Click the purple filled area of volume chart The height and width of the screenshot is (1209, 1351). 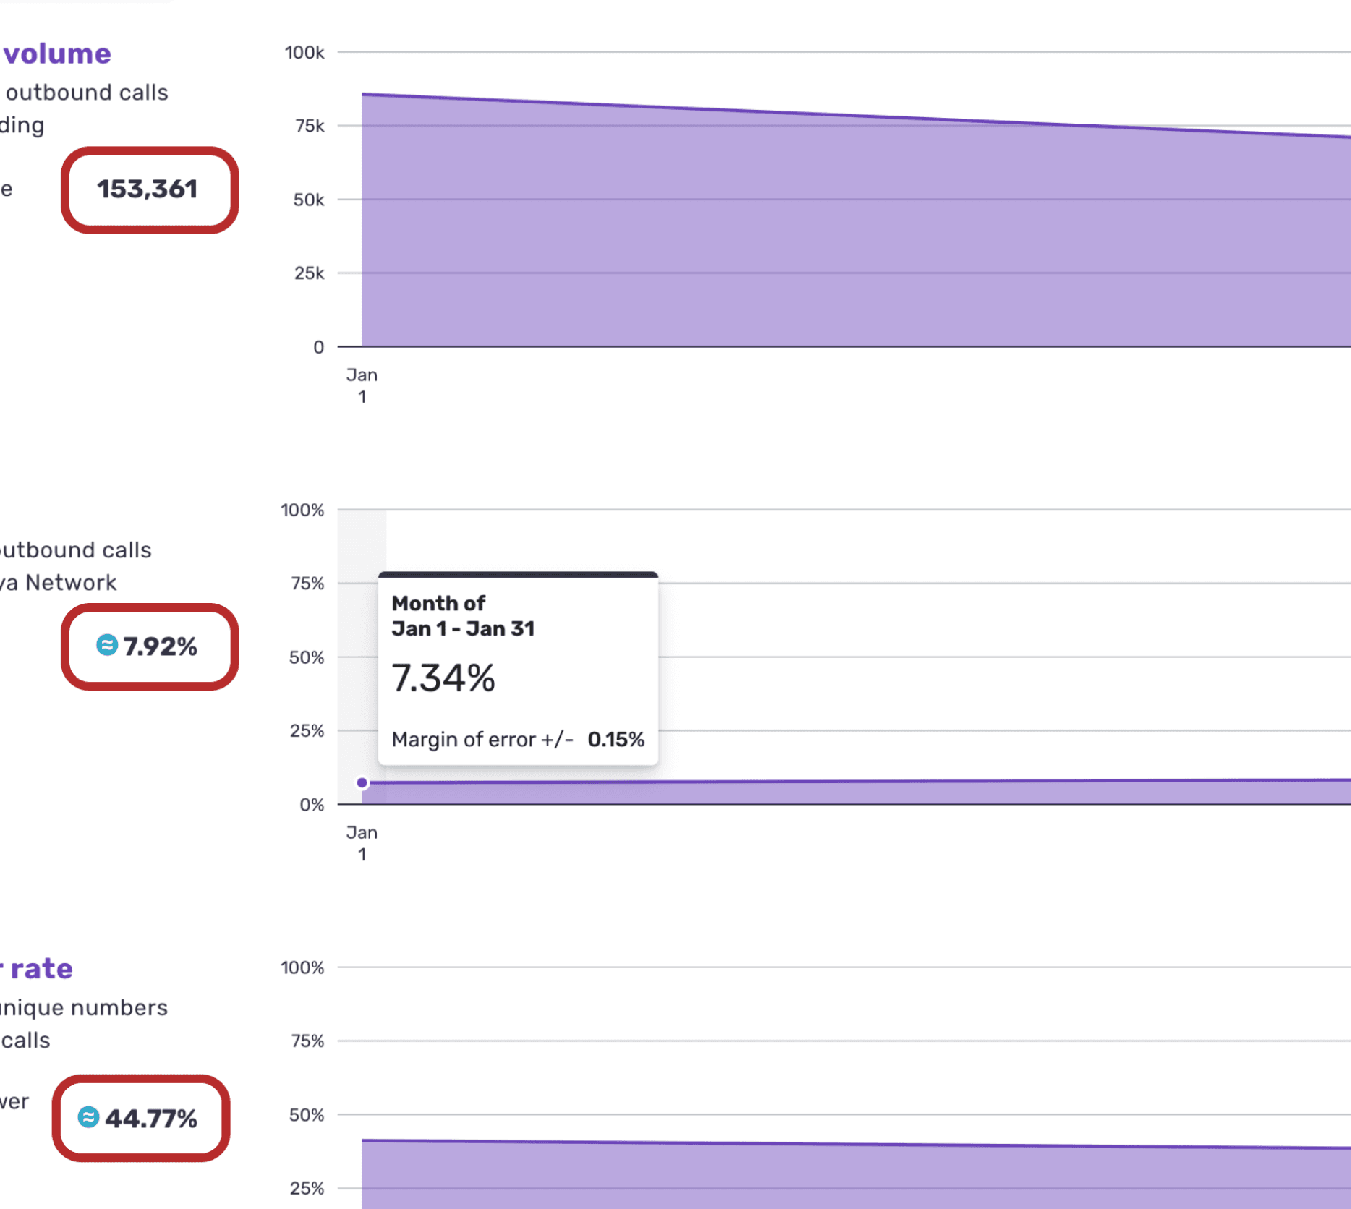(853, 231)
